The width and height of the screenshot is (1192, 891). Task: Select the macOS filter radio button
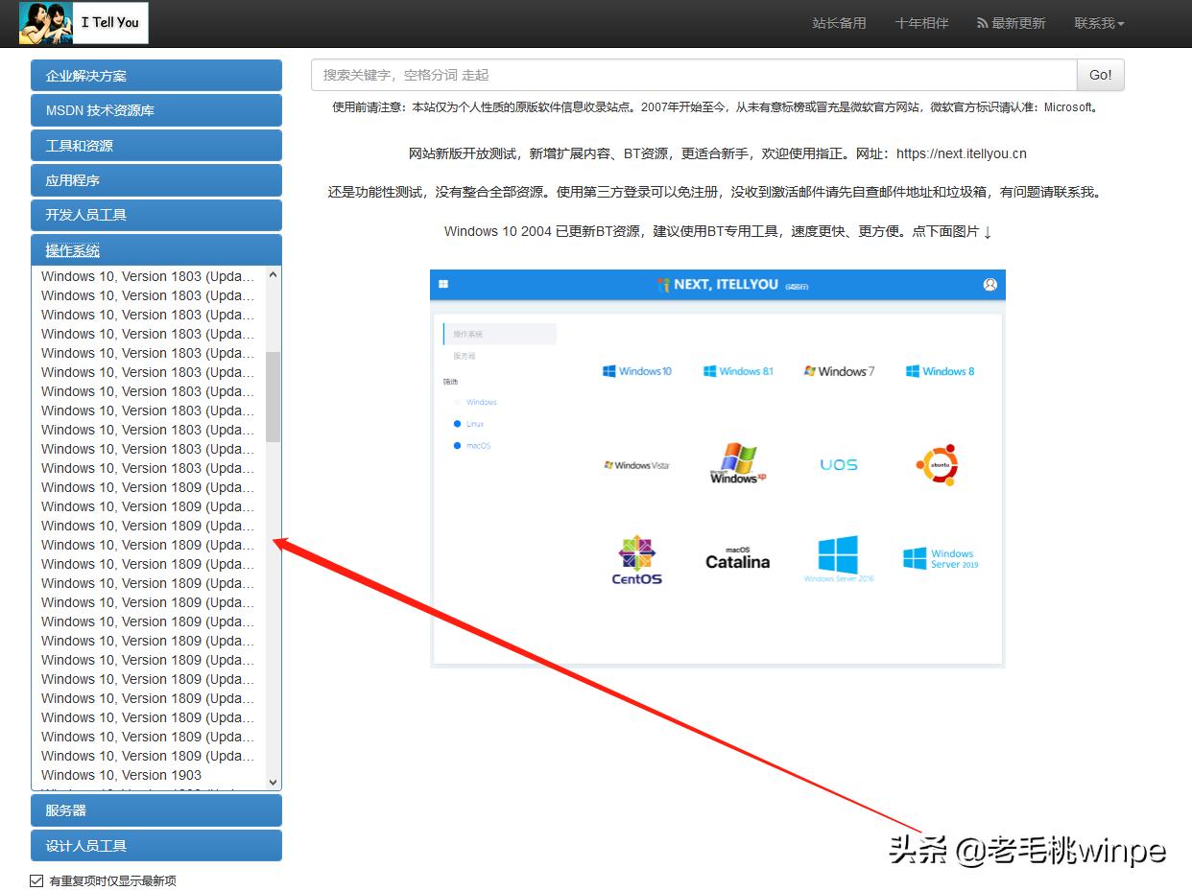pos(458,445)
